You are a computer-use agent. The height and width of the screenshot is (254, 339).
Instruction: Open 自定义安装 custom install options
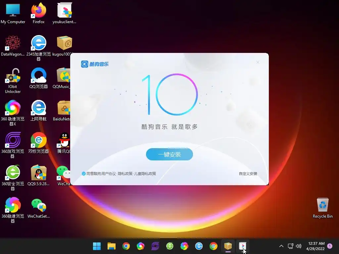248,174
